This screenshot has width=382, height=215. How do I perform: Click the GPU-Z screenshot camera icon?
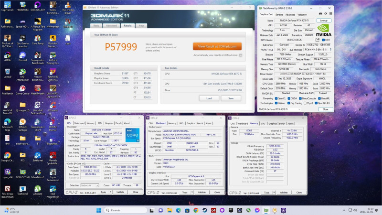click(320, 14)
